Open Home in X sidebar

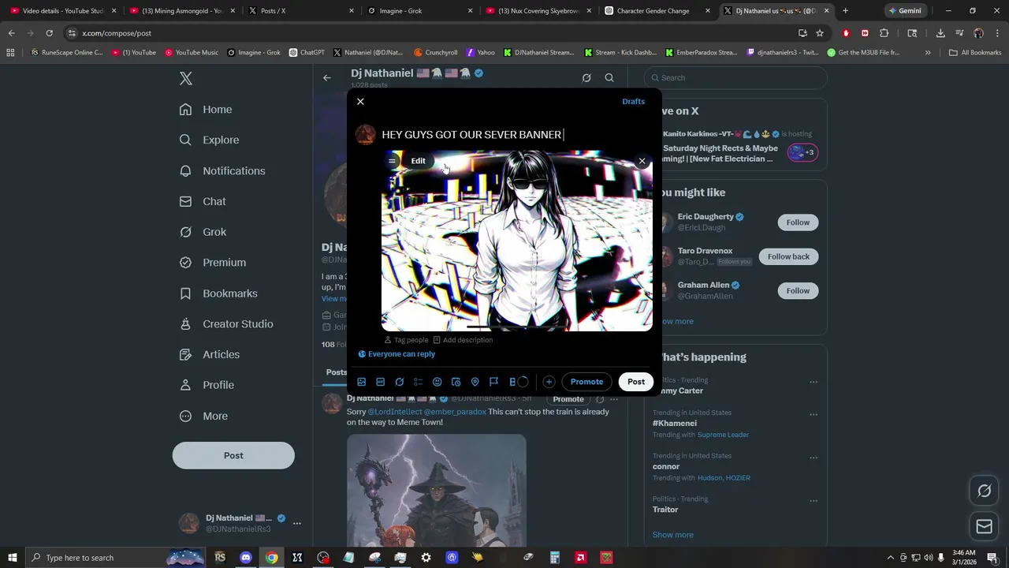coord(206,110)
